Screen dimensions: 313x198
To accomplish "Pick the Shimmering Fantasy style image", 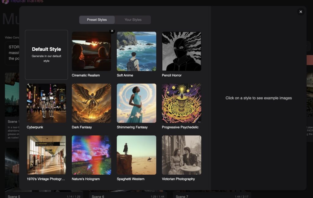I will click(136, 103).
